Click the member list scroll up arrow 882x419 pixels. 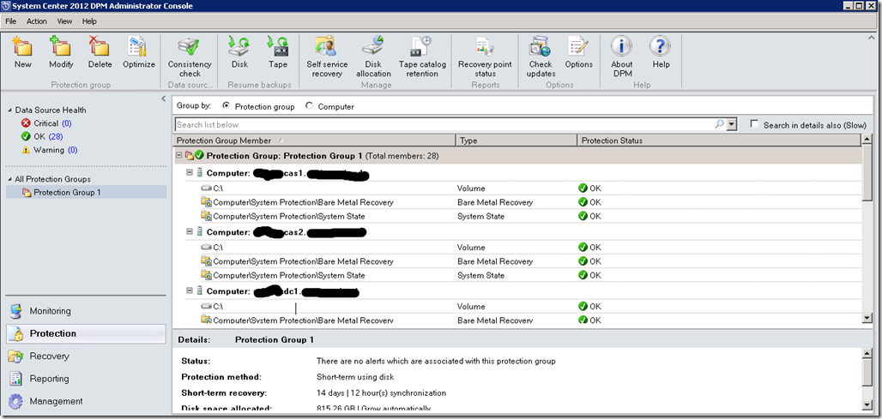point(867,140)
